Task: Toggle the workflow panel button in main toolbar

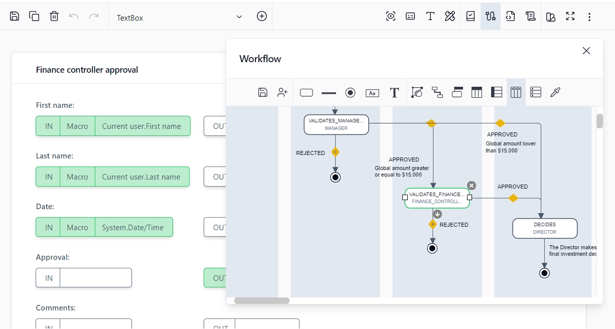Action: click(x=490, y=17)
